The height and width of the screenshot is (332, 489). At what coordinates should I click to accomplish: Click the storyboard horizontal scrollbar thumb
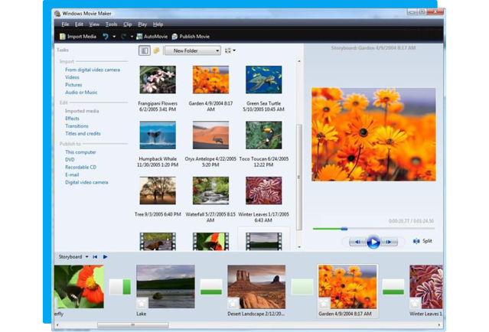click(133, 325)
